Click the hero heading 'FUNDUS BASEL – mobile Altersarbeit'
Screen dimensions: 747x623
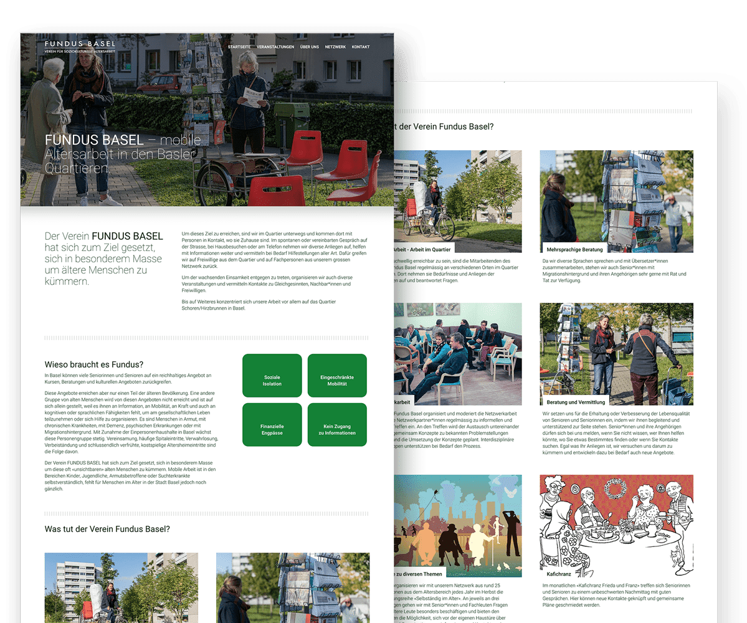coord(123,154)
